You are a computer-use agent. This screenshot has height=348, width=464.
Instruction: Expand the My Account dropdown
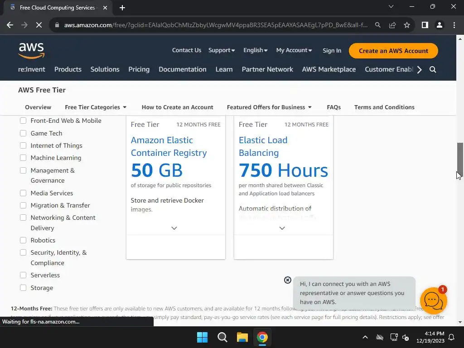(294, 50)
